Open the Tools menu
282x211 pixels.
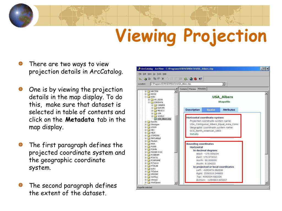tap(159, 74)
